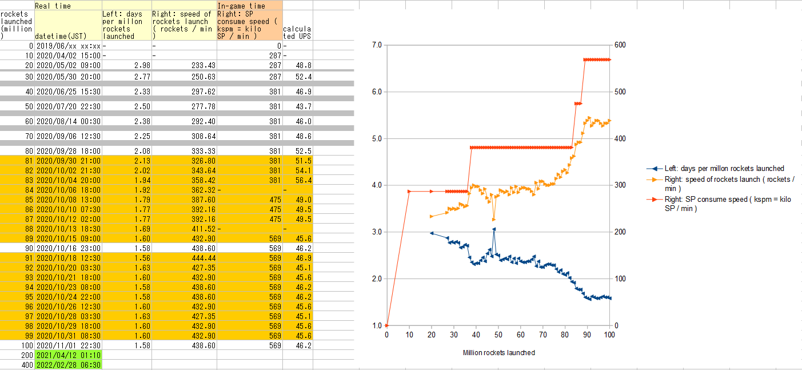Viewport: 802px width, 370px height.
Task: Select the "datetime(JST)" header cell
Action: tap(68, 36)
